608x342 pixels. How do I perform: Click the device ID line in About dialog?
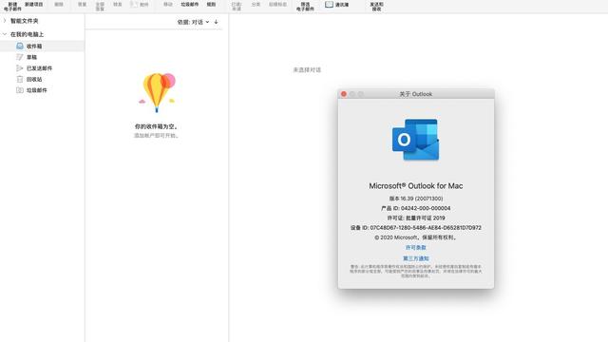(x=416, y=228)
